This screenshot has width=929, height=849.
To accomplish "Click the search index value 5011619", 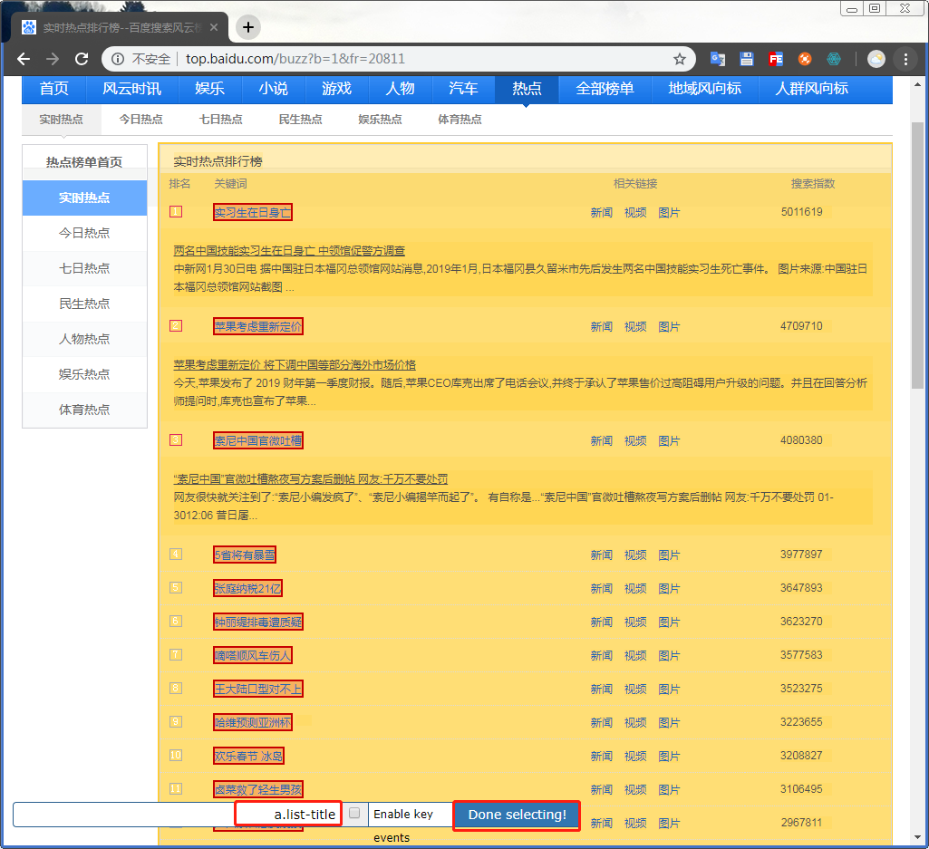I will [801, 212].
